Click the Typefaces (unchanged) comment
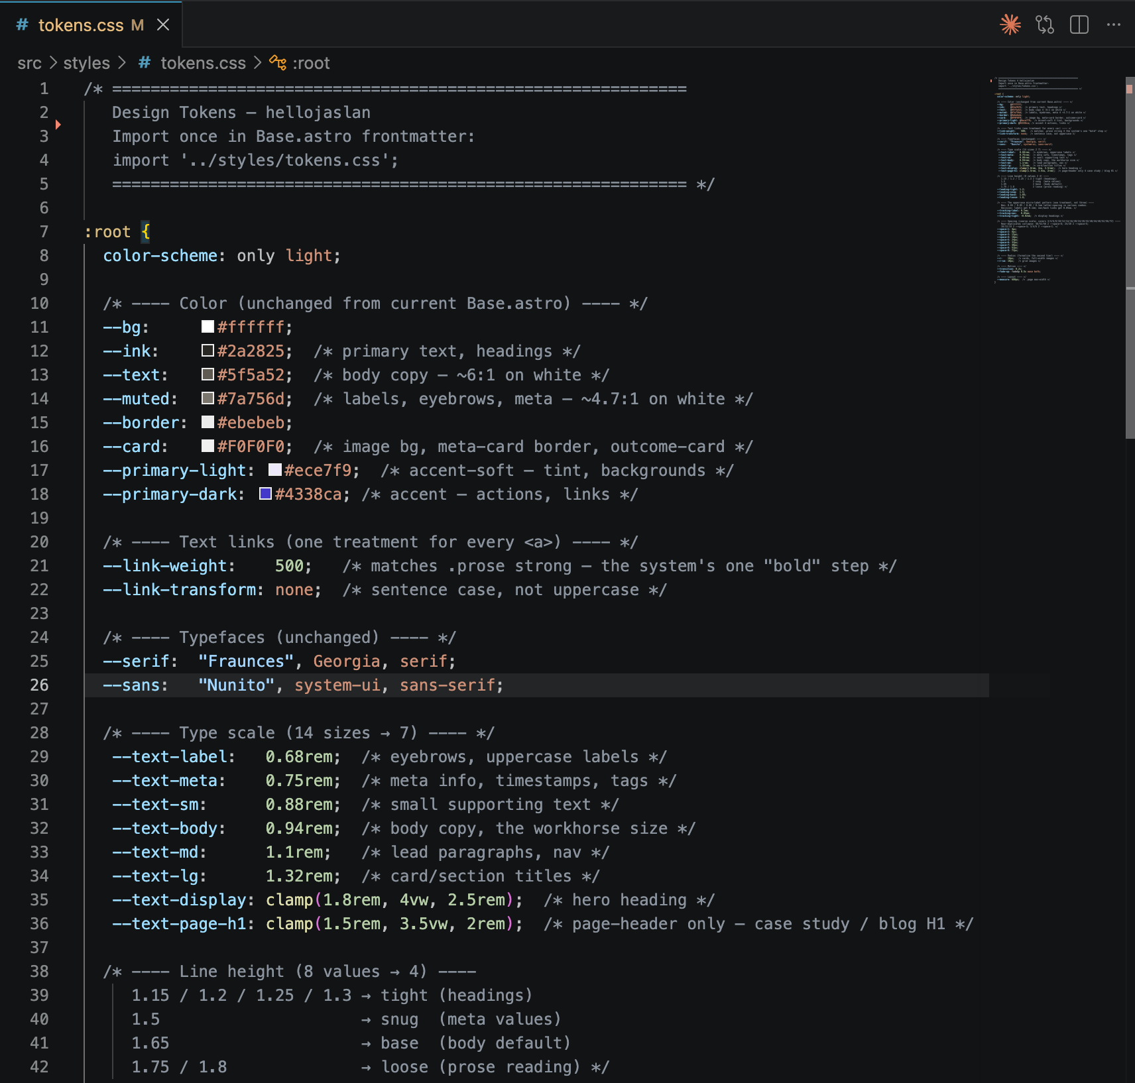Screen dimensions: 1135x1083 pos(279,637)
